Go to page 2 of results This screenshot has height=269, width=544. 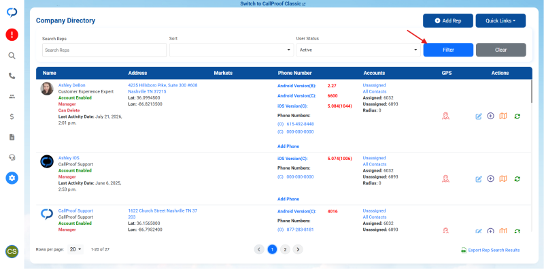point(285,249)
